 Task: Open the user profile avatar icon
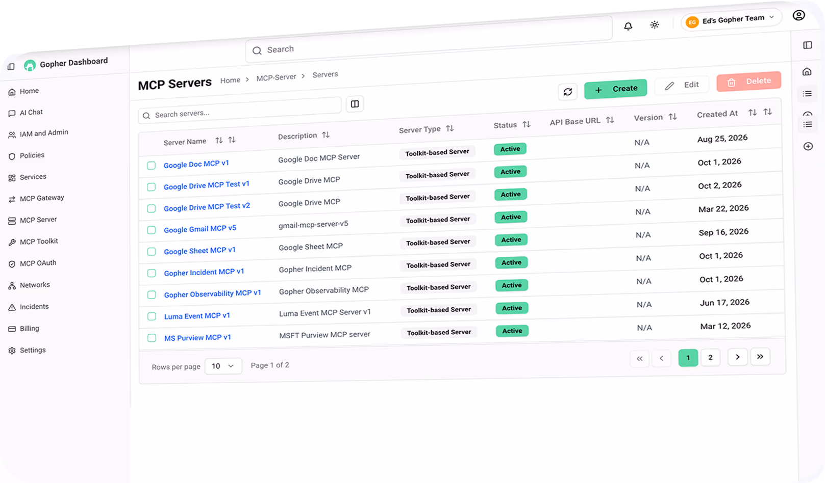(799, 15)
